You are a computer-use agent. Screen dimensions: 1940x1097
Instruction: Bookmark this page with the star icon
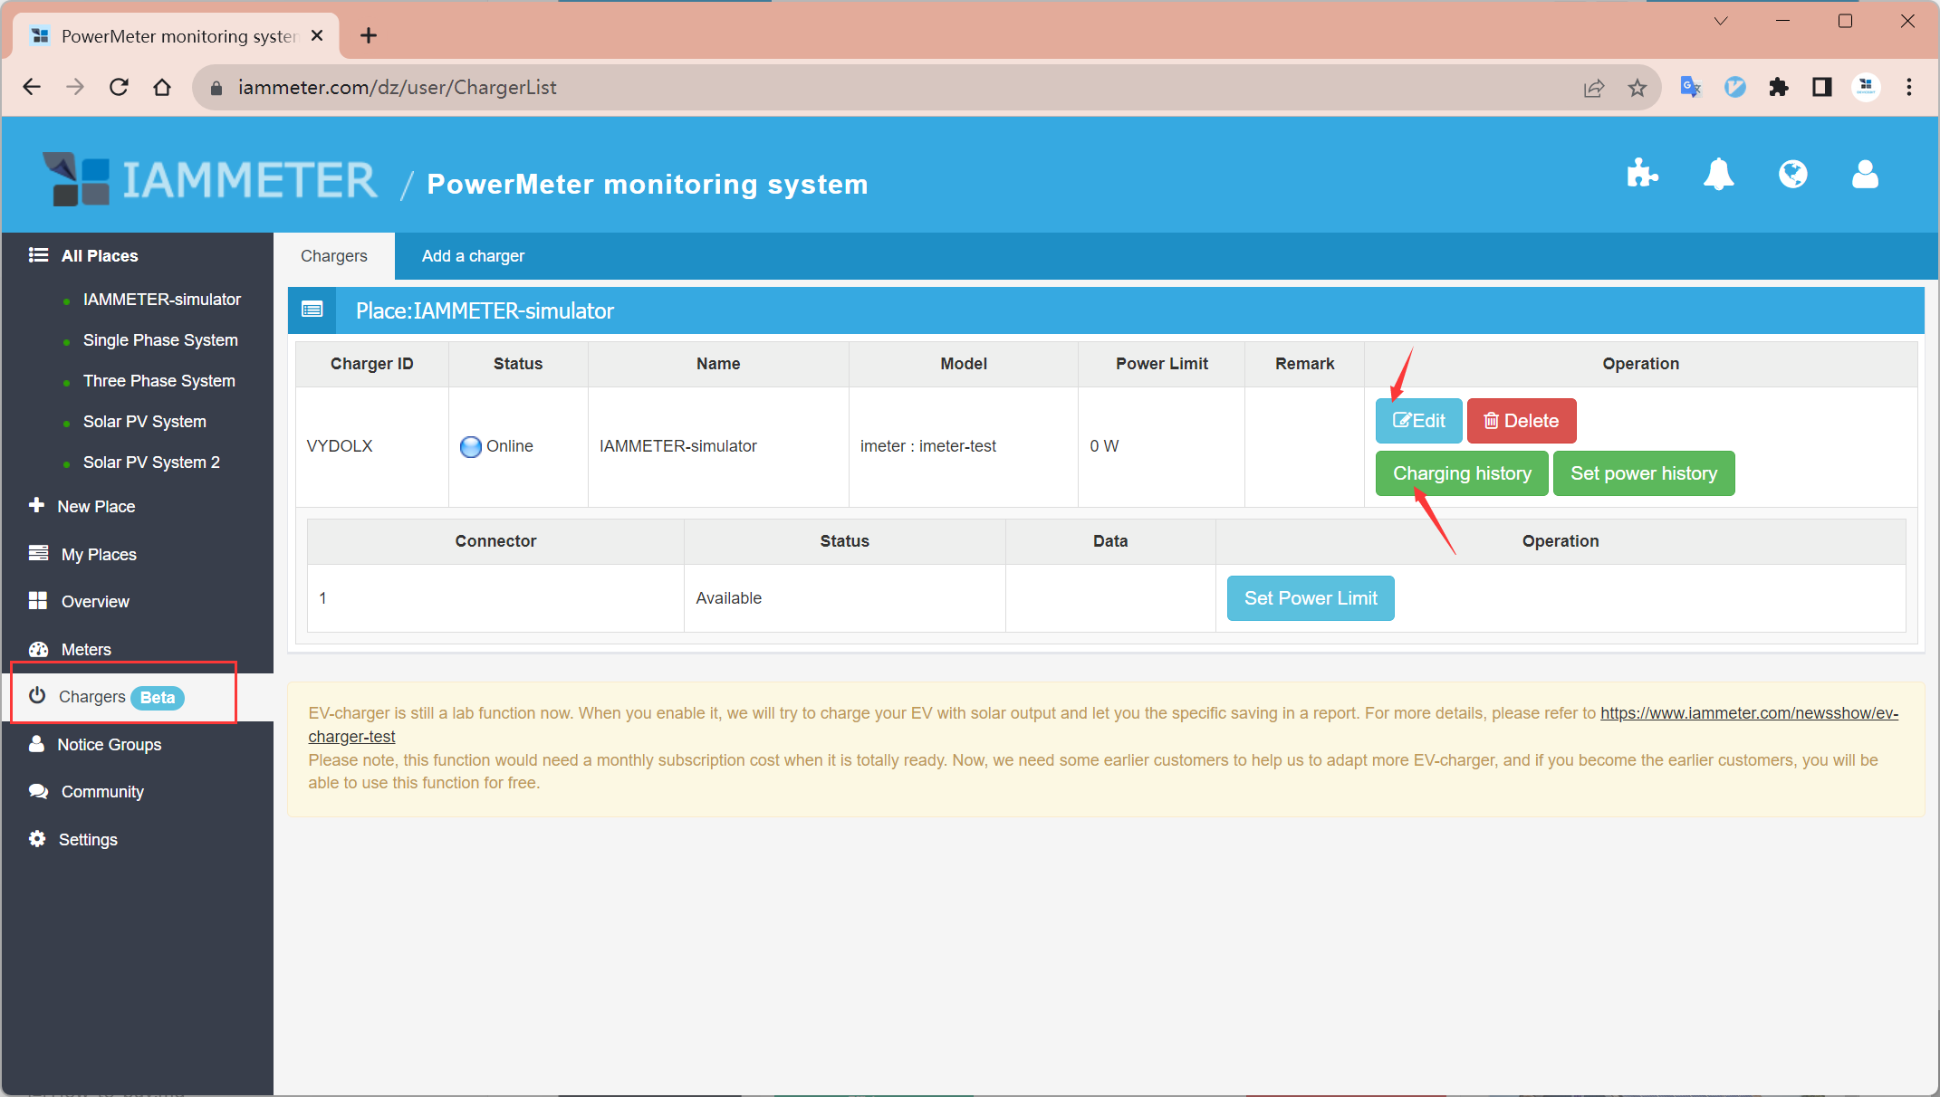[x=1637, y=88]
